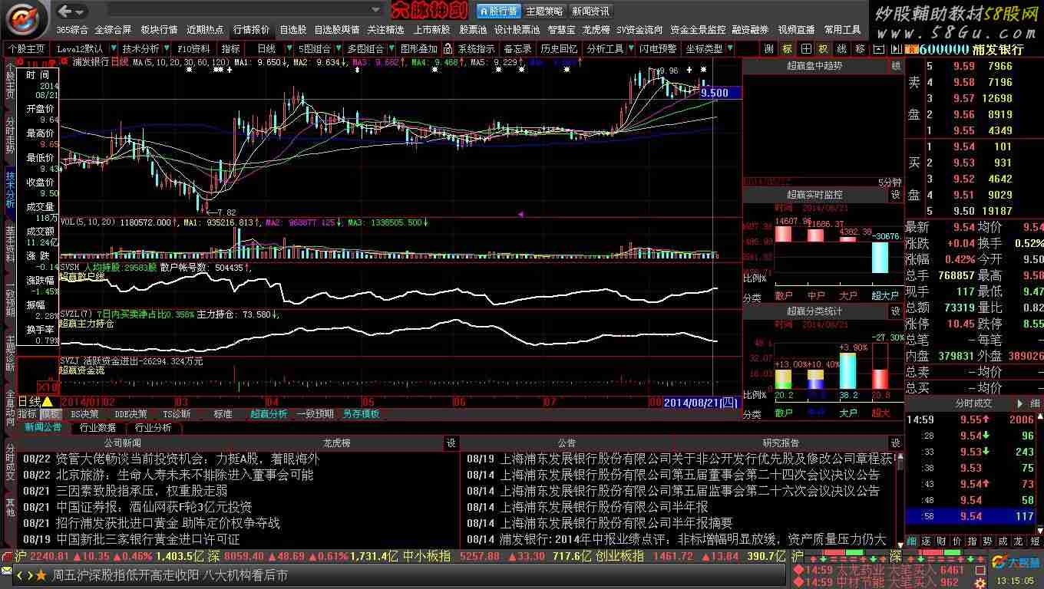The image size is (1044, 589).
Task: Click the 锁 lock icon on 超赢盘中趋势
Action: (895, 66)
